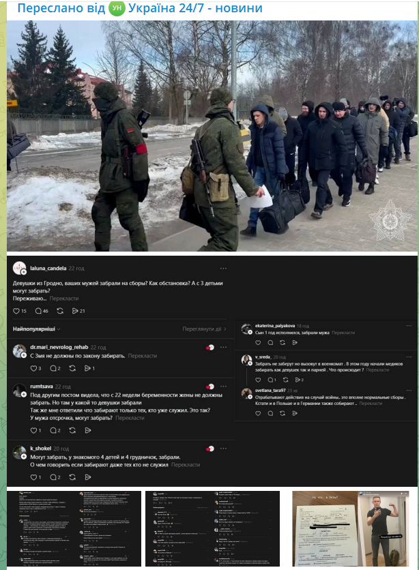419x570 pixels.
Task: Like svetlana_tara97's comment
Action: pyautogui.click(x=258, y=413)
